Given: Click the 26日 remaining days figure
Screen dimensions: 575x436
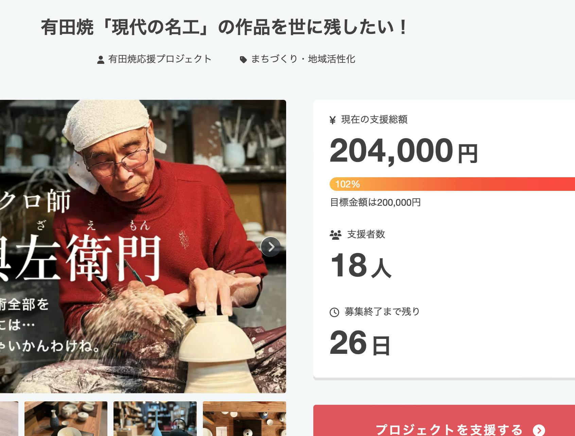Looking at the screenshot, I should pos(360,343).
